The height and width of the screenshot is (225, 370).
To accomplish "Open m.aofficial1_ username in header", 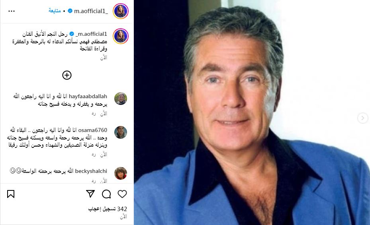I will 91,11.
